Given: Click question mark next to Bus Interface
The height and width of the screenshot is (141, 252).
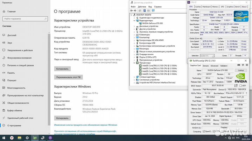Looking at the screenshot, I should point(246,93).
